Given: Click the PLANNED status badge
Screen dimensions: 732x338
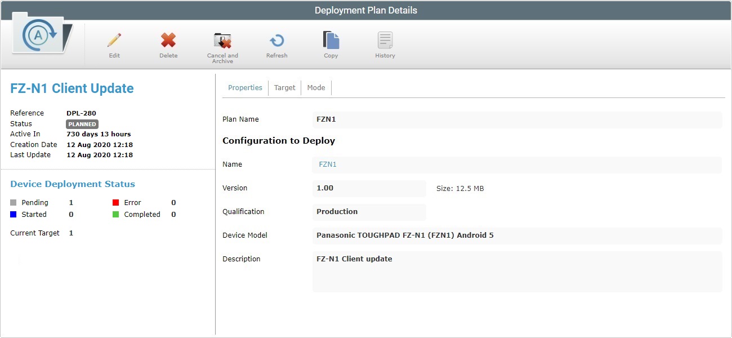Looking at the screenshot, I should click(82, 124).
